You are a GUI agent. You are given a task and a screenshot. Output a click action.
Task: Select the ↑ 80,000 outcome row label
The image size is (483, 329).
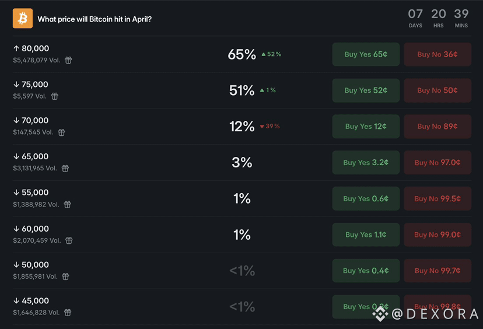click(x=31, y=48)
